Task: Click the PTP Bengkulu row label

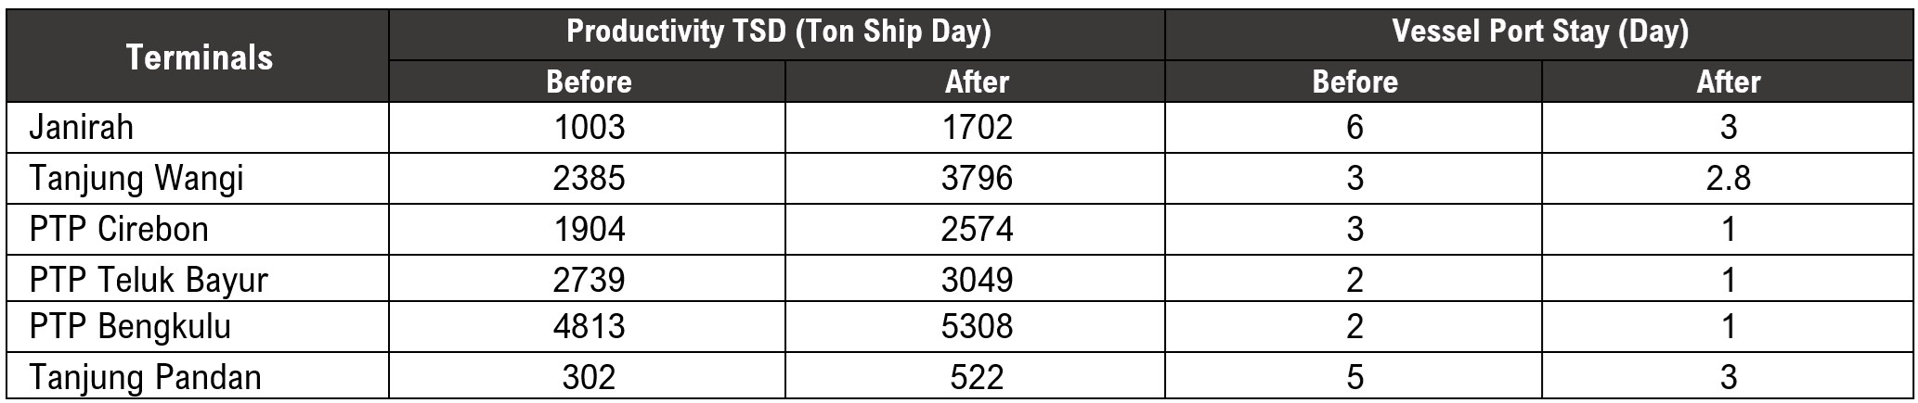Action: 130,327
